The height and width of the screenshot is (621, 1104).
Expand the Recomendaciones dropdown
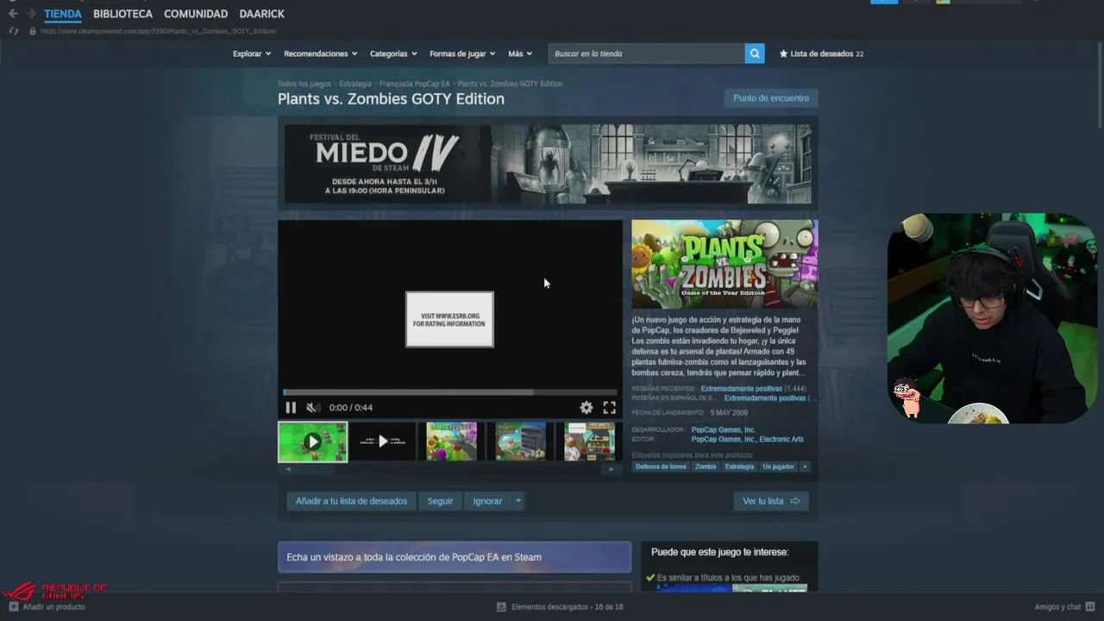pyautogui.click(x=320, y=53)
